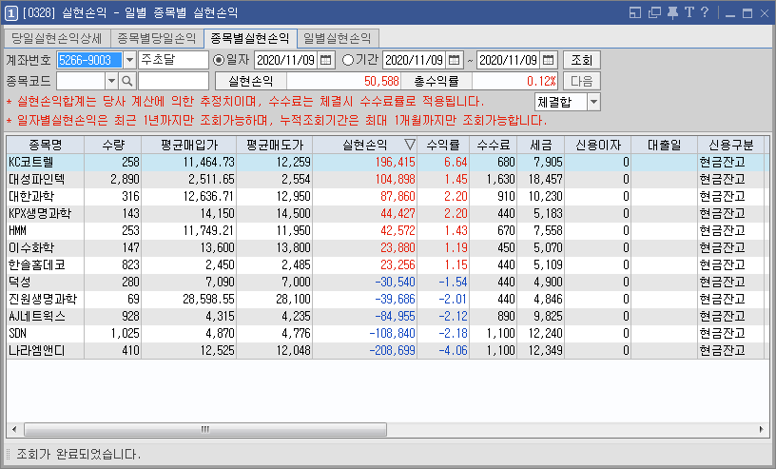Click the 실현손익 summary label button
The width and height of the screenshot is (776, 469).
251,81
